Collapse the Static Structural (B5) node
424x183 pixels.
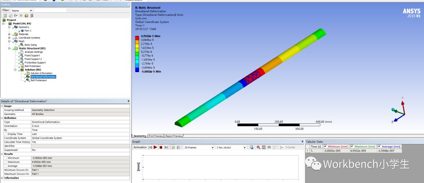[9, 48]
